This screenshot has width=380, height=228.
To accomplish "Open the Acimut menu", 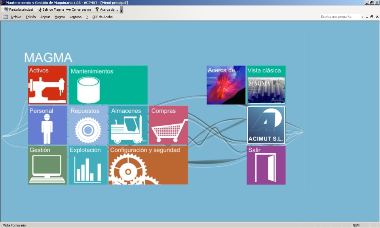I will pos(45,17).
